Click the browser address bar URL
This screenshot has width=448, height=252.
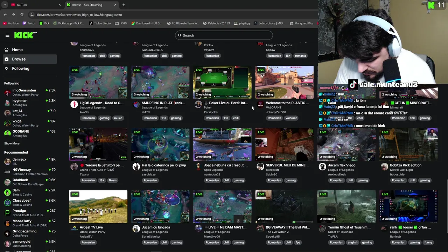pyautogui.click(x=79, y=15)
